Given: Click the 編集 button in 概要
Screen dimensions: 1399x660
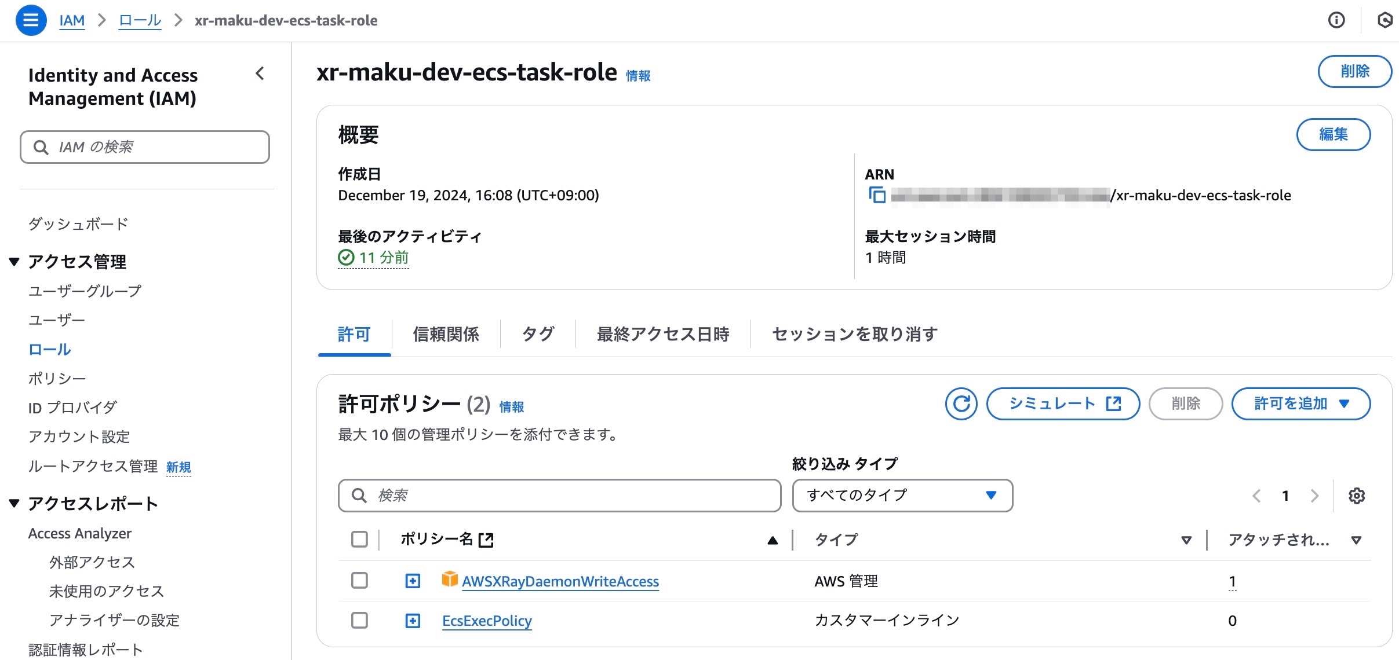Looking at the screenshot, I should click(1333, 134).
